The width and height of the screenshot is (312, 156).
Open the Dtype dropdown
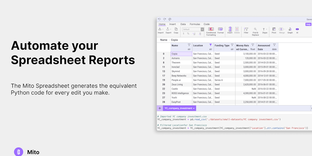pyautogui.click(x=264, y=30)
